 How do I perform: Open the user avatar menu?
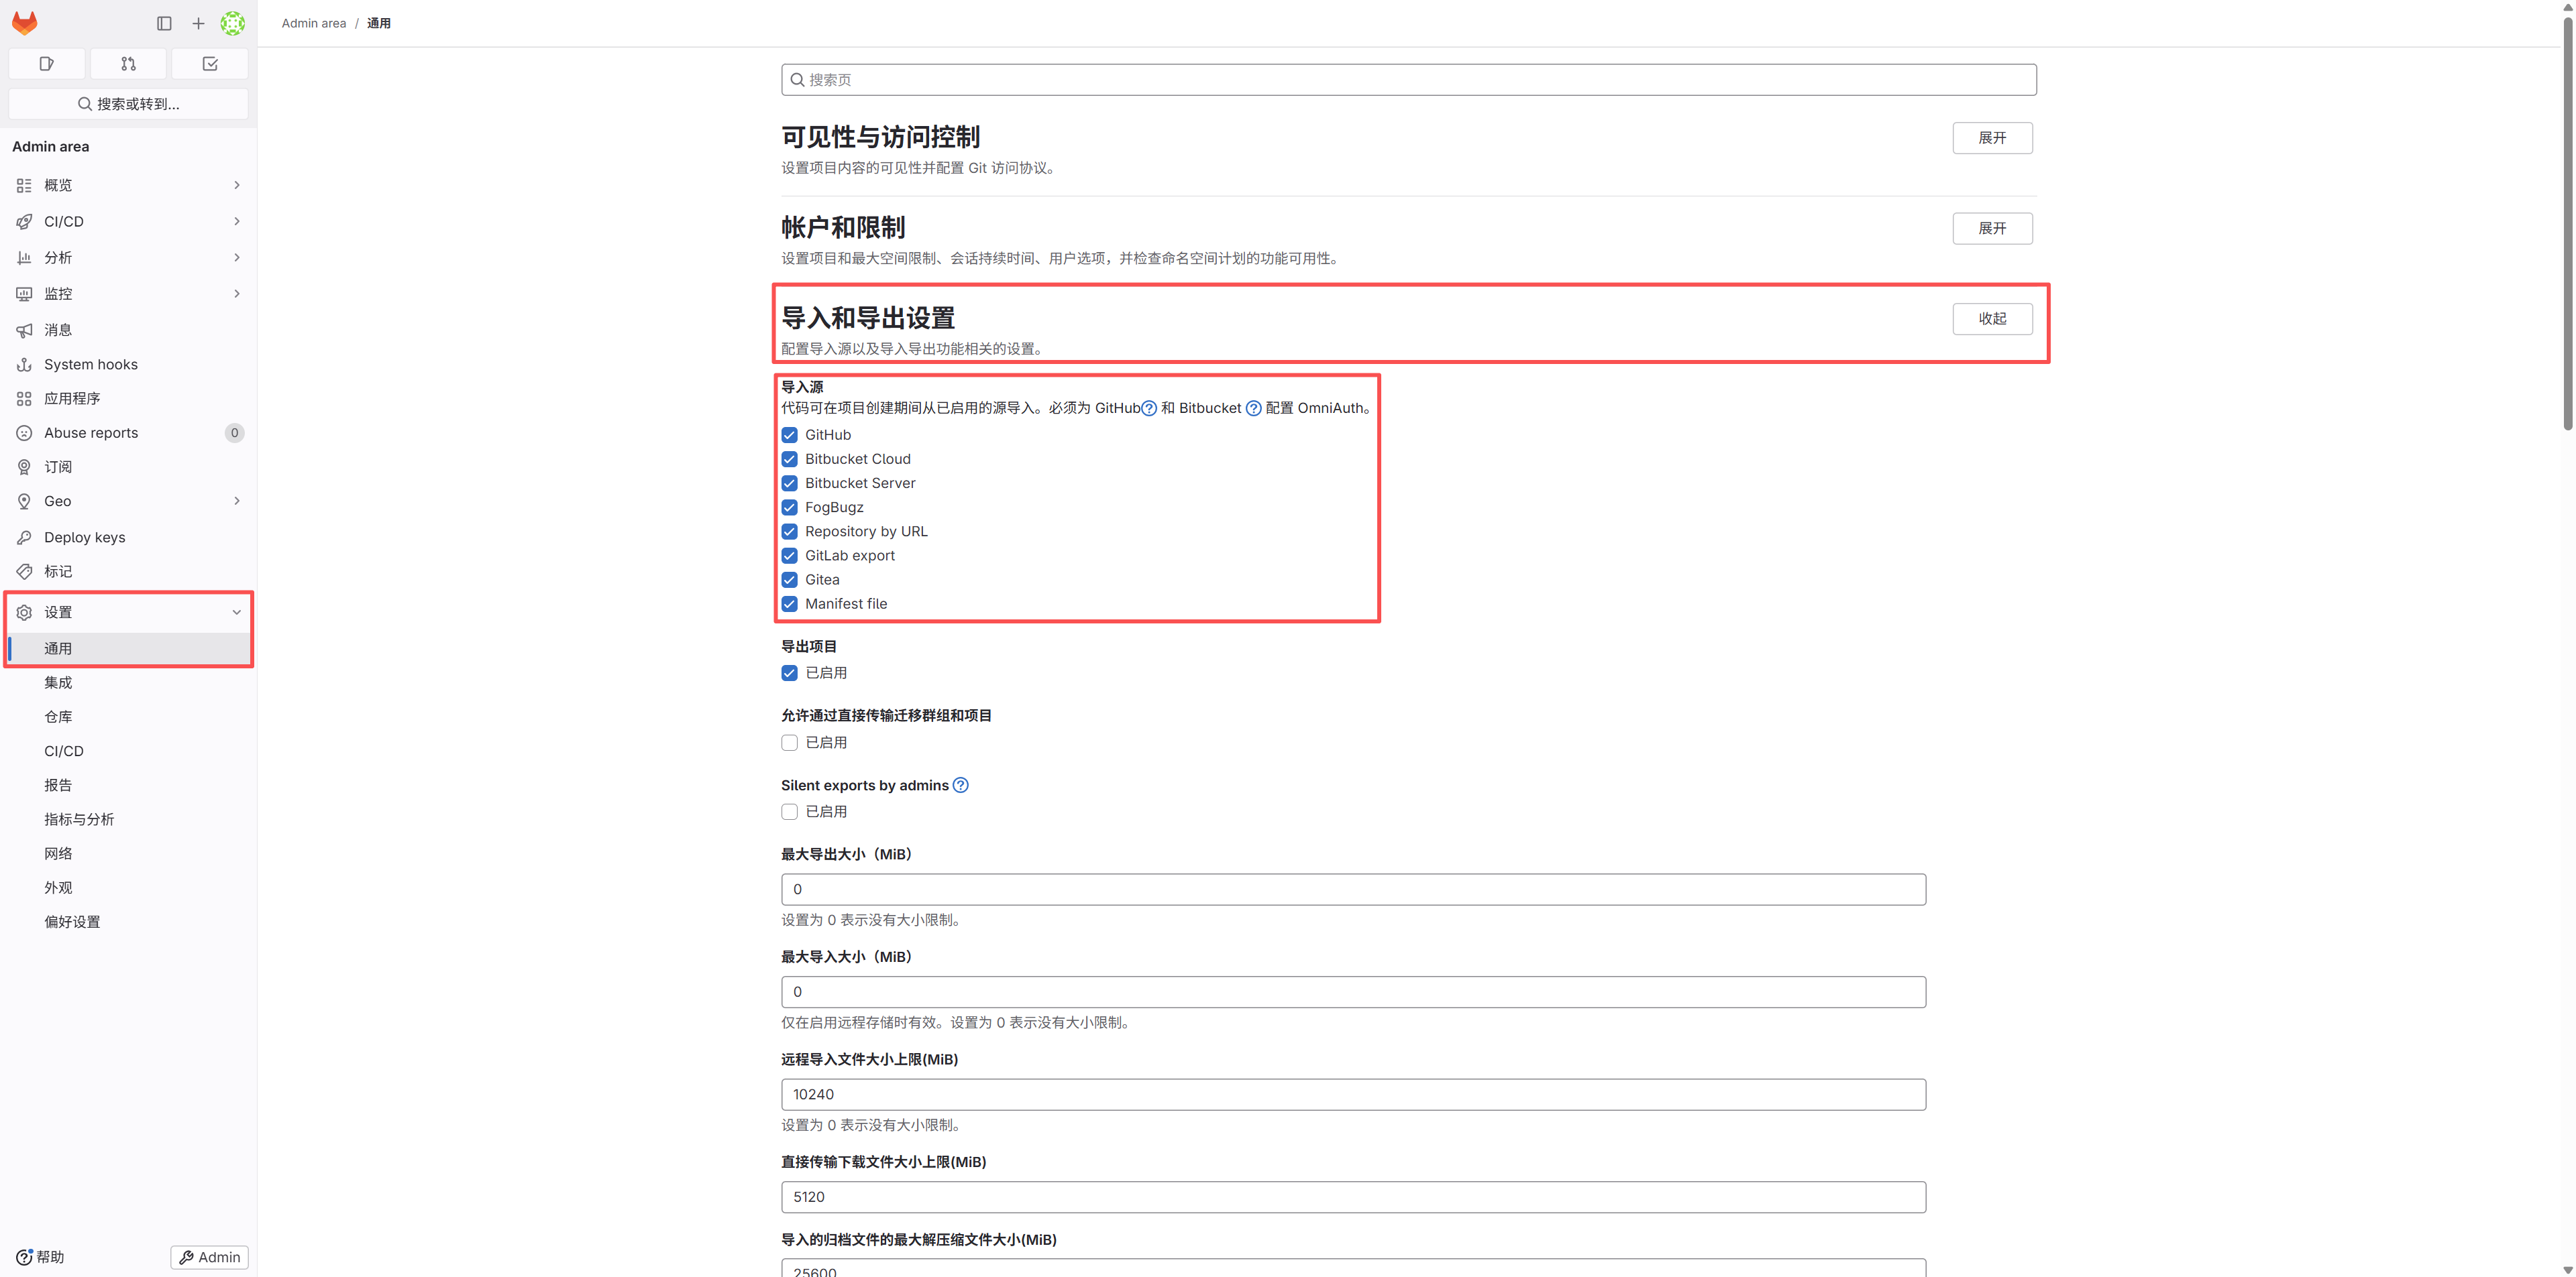point(233,23)
